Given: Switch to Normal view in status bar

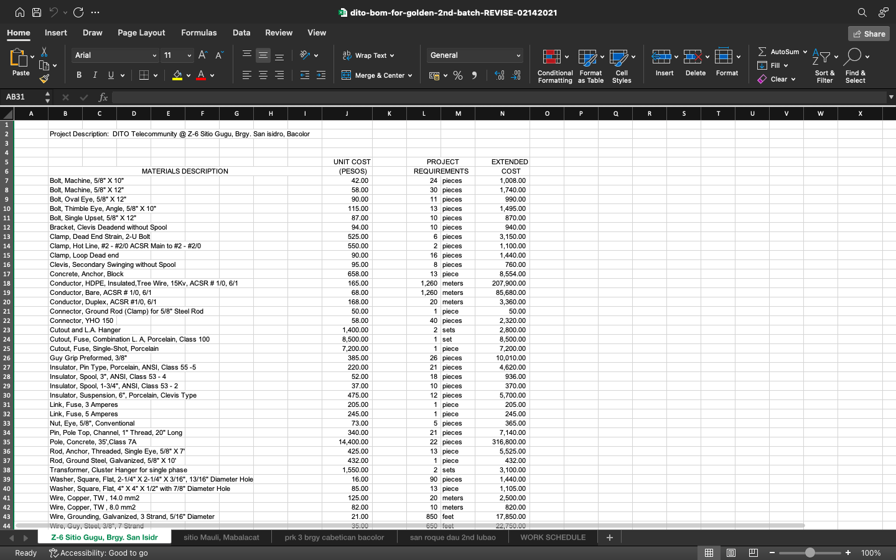Looking at the screenshot, I should click(x=709, y=553).
